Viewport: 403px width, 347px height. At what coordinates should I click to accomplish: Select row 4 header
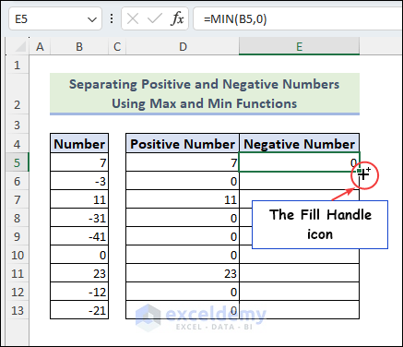pos(17,144)
